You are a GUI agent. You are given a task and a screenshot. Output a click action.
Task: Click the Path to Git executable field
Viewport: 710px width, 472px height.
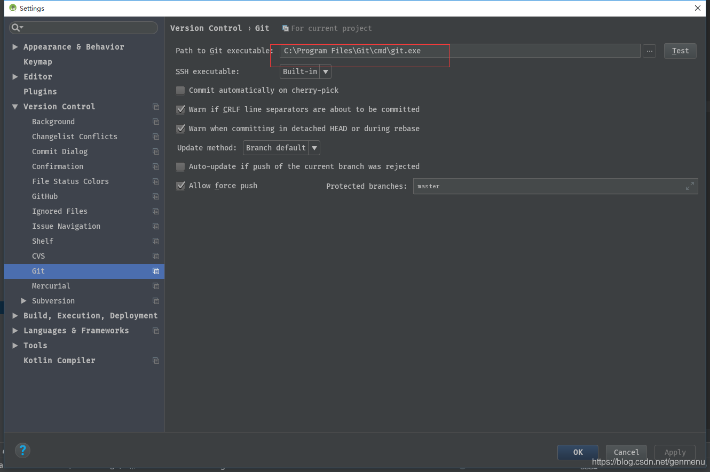coord(460,51)
